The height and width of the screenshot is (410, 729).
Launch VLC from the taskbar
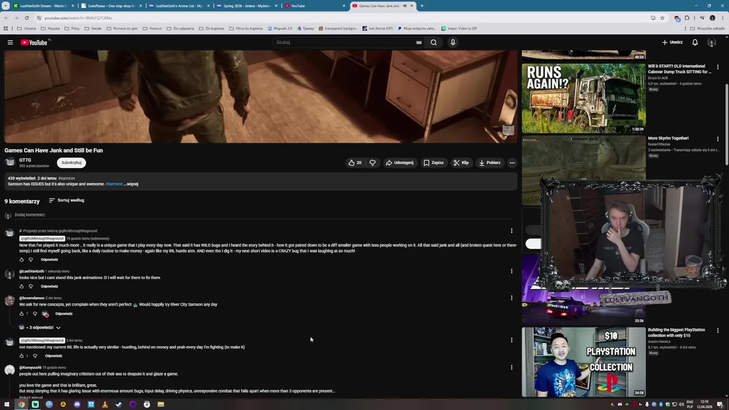click(x=105, y=404)
